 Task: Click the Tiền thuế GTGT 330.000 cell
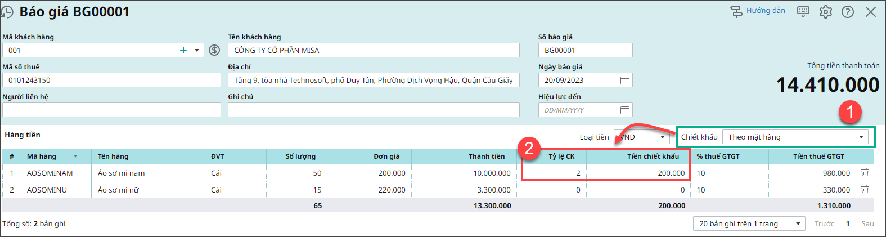coord(812,190)
